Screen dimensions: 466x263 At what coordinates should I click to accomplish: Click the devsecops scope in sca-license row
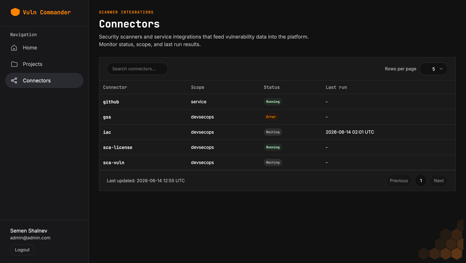(x=202, y=147)
